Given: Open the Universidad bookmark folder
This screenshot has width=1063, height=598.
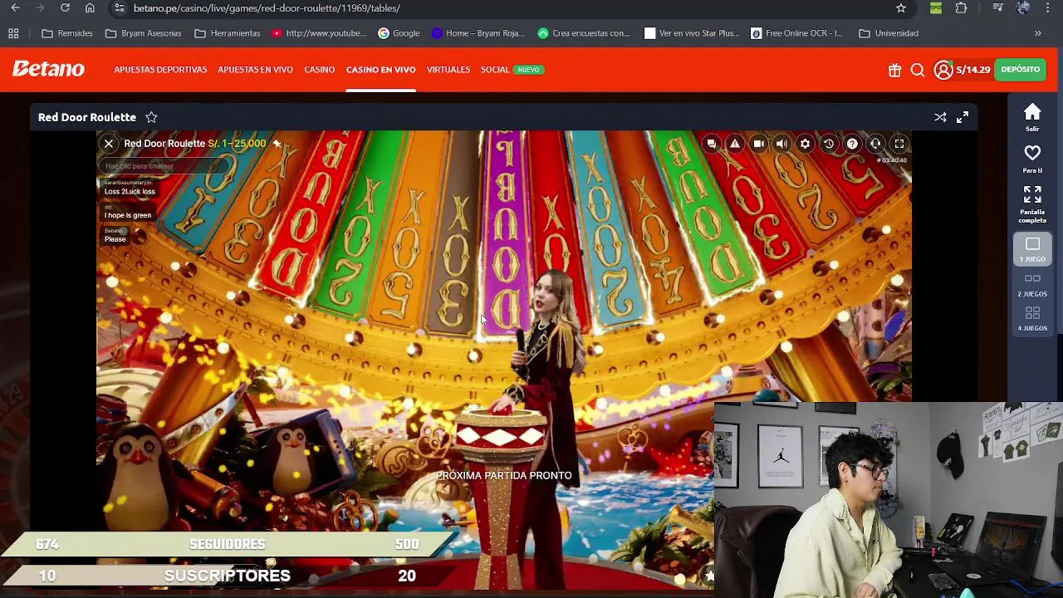Looking at the screenshot, I should point(889,33).
